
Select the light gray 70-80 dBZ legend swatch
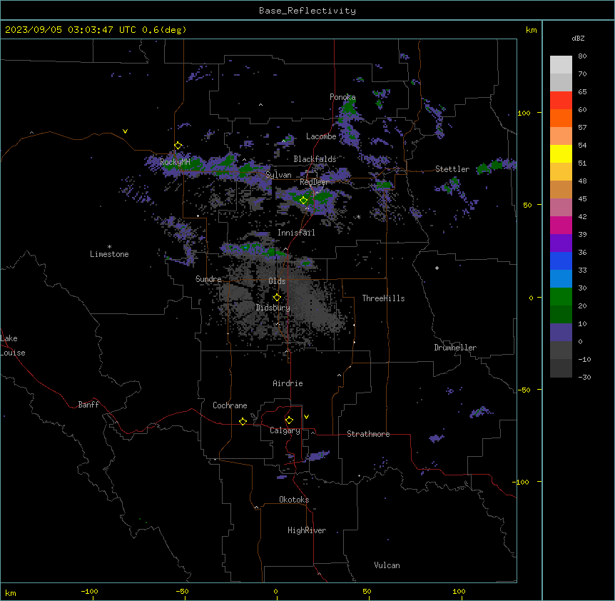click(x=561, y=65)
